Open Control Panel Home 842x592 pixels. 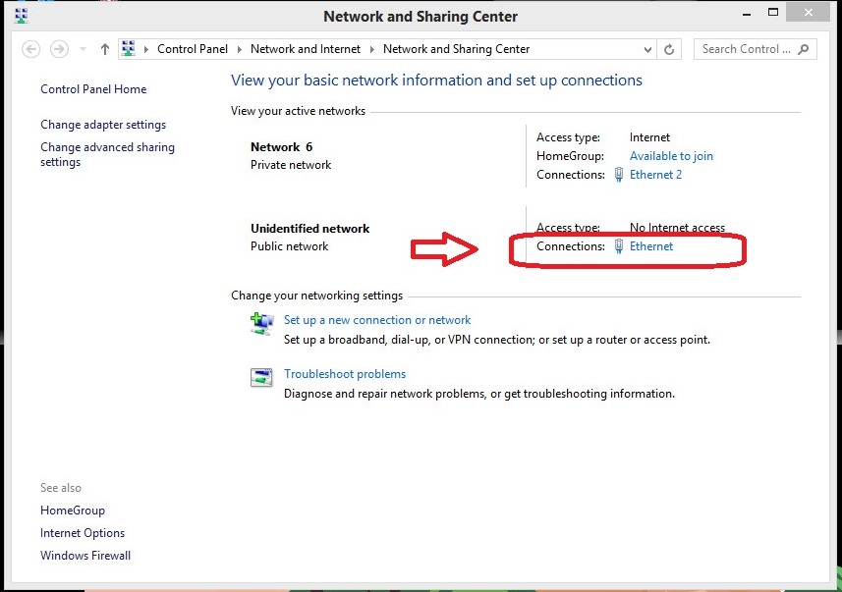(93, 89)
